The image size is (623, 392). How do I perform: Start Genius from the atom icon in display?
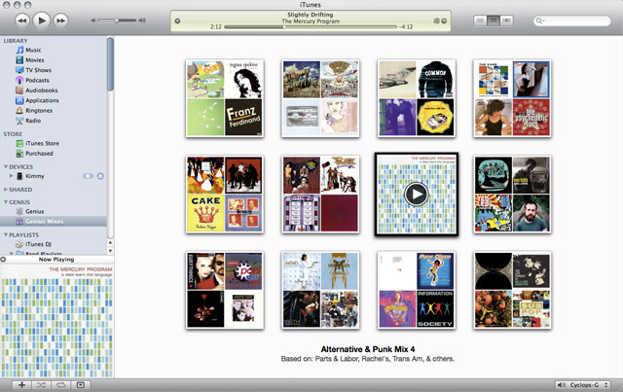[x=437, y=21]
